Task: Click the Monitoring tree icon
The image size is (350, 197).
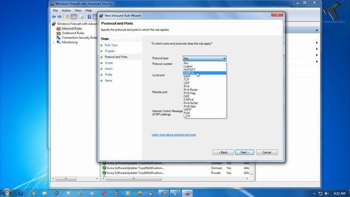Action: click(59, 42)
